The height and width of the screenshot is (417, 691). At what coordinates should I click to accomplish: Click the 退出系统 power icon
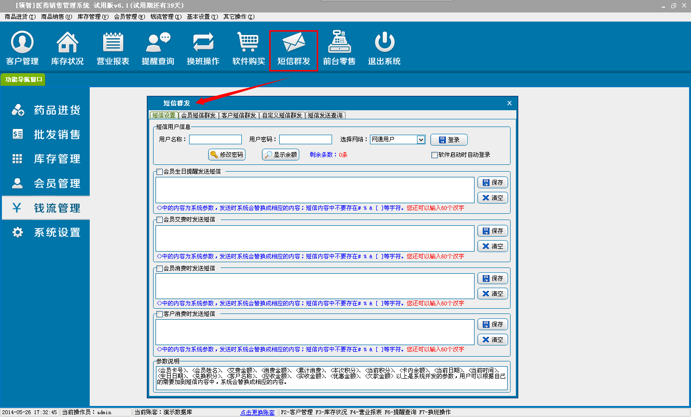[384, 48]
